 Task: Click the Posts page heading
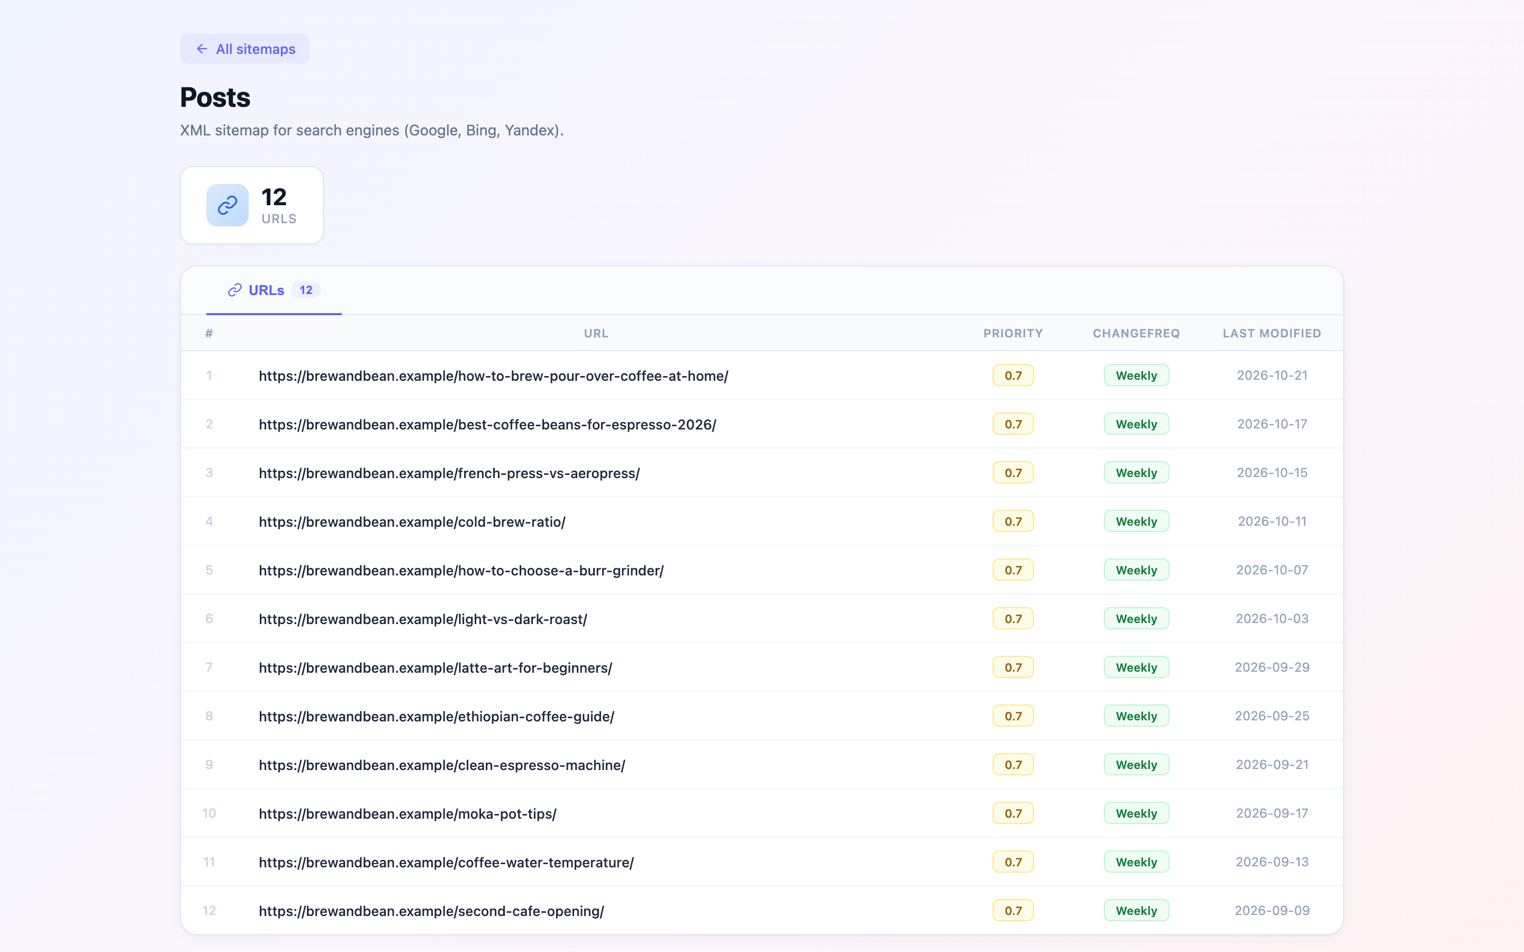[x=215, y=98]
